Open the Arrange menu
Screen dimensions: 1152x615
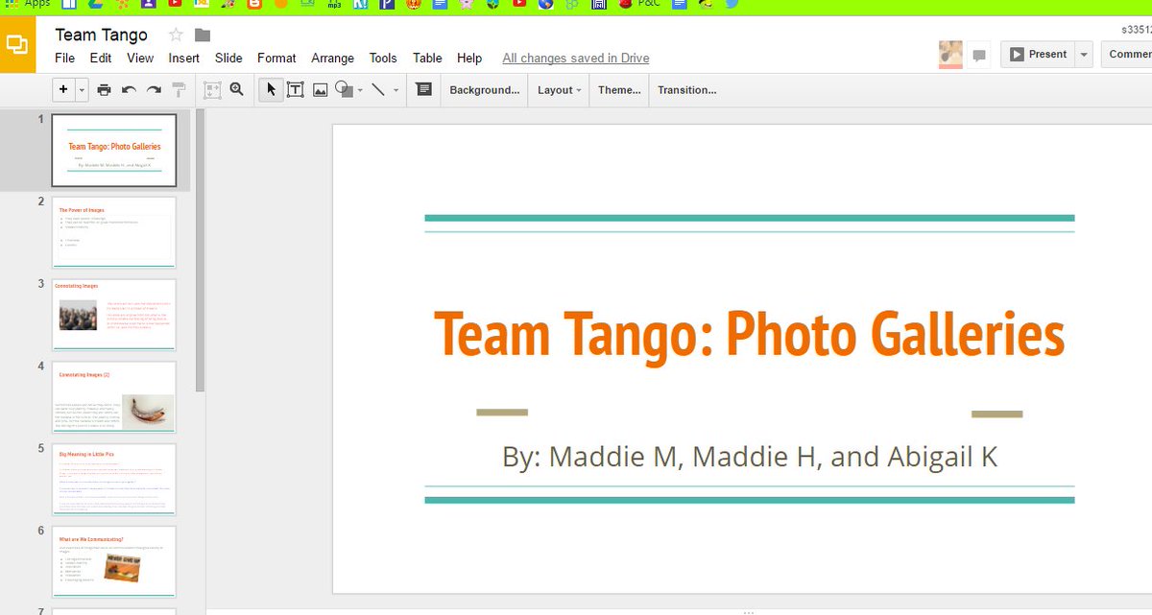point(333,58)
